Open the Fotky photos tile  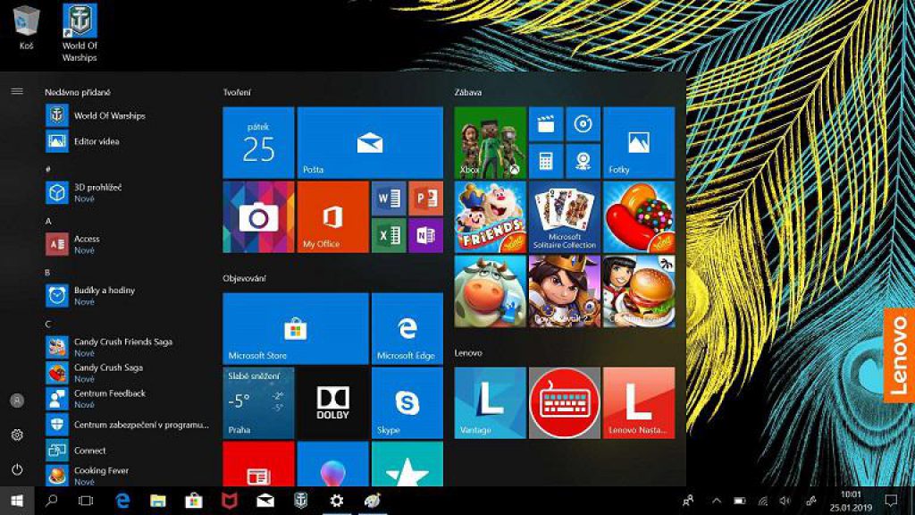coord(639,142)
